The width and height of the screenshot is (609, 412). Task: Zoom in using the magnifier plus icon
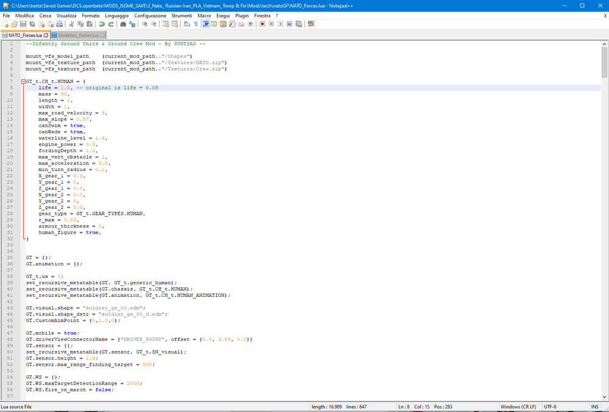tap(144, 24)
